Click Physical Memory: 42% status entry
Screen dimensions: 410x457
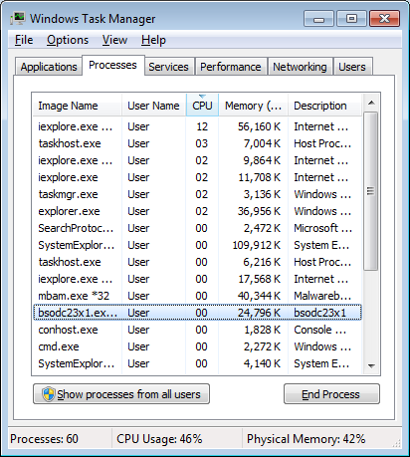pyautogui.click(x=306, y=439)
